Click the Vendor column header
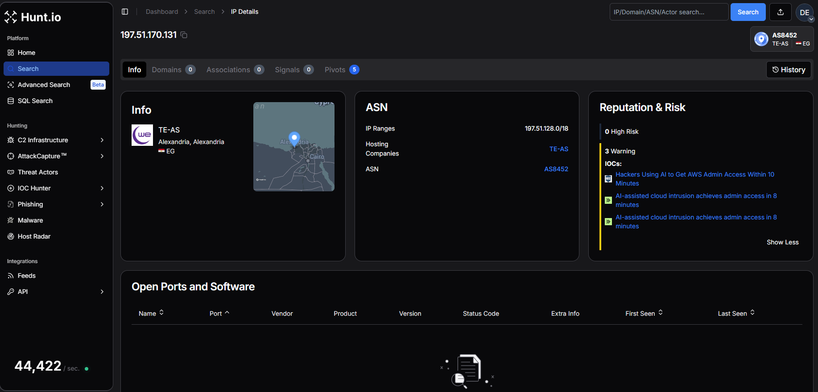The width and height of the screenshot is (818, 392). (282, 314)
